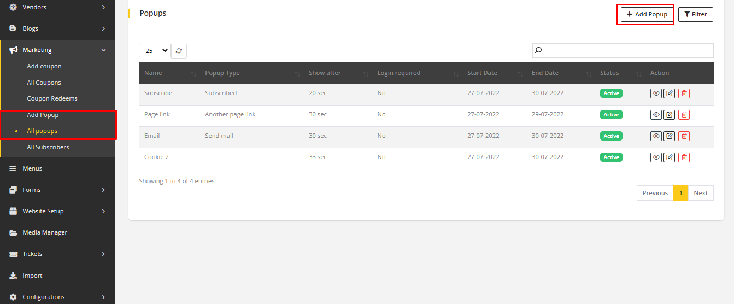Delete the Email popup
The width and height of the screenshot is (734, 304).
tap(684, 136)
